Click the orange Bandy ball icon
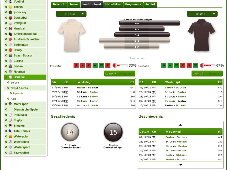 click(10, 50)
